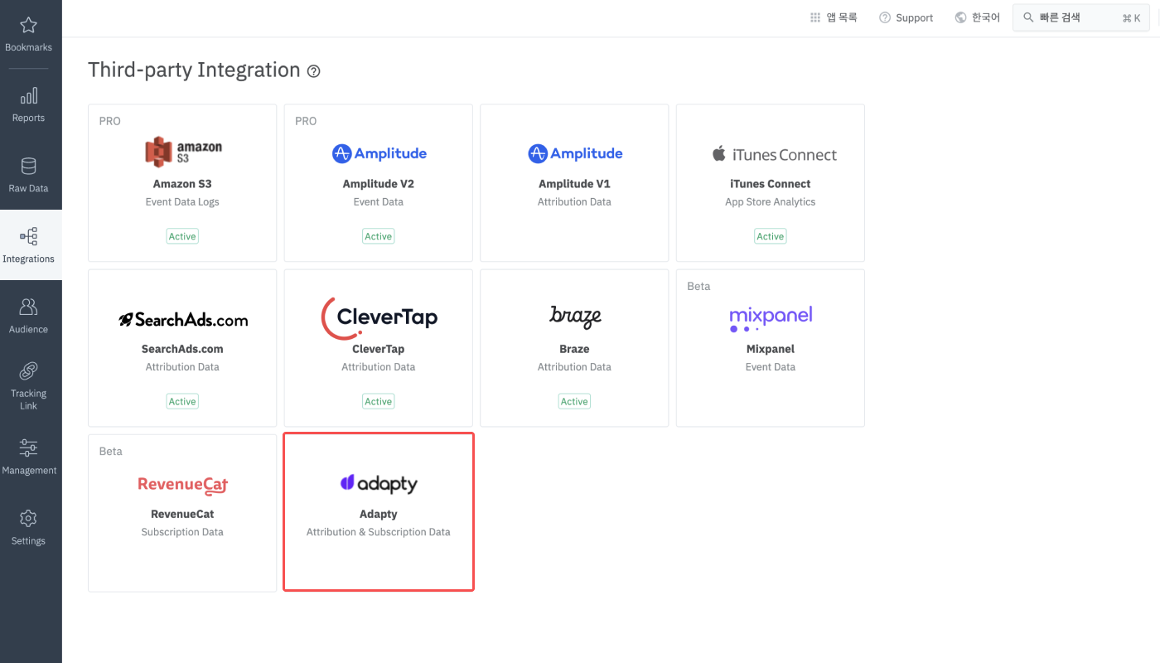Select the CleverTap title text
Screen dimensions: 1160x663
click(x=379, y=349)
